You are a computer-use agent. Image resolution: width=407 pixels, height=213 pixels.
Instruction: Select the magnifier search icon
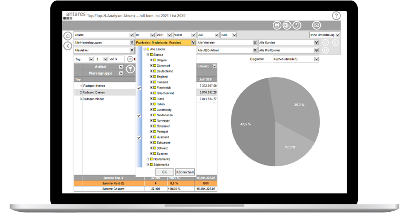coord(326,42)
